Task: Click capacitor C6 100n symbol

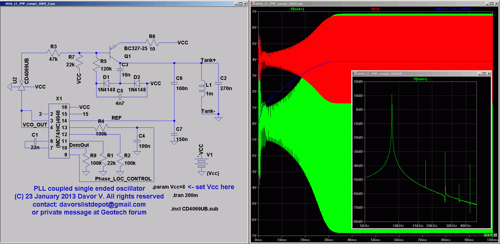Action: coord(174,83)
